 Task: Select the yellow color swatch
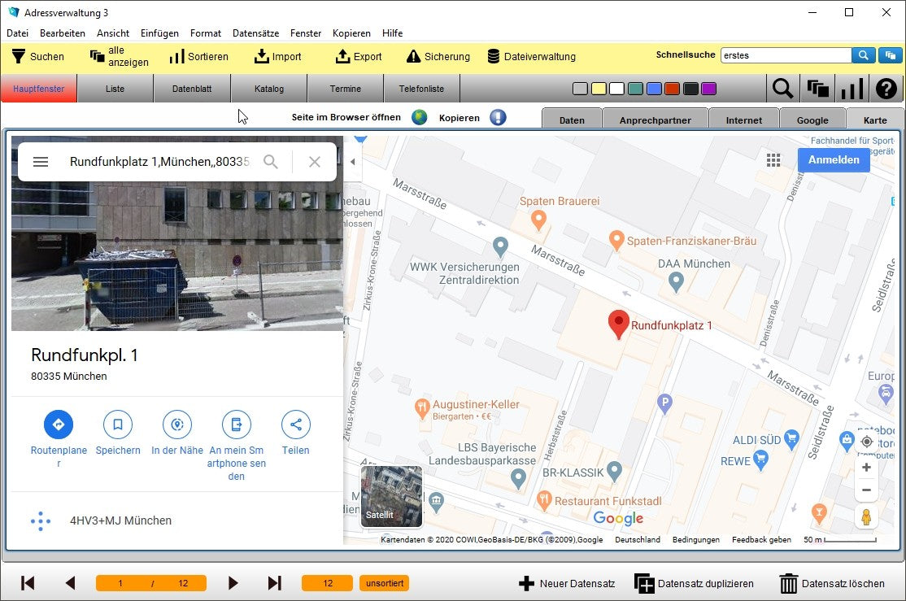tap(598, 89)
